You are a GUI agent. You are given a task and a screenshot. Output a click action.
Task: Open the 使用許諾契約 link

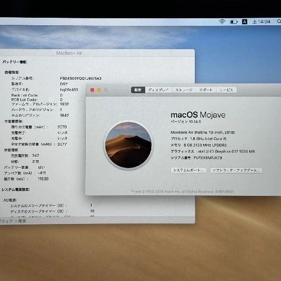pyautogui.click(x=224, y=192)
